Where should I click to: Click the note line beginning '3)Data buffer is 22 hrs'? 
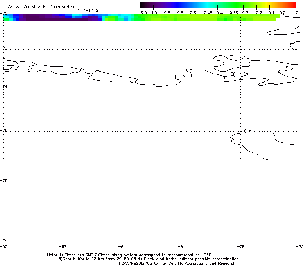pyautogui.click(x=148, y=259)
